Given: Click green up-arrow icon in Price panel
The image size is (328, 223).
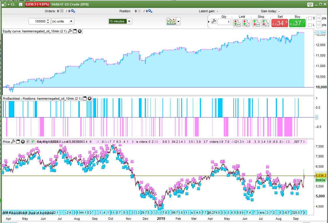Looking at the screenshot, I should pyautogui.click(x=33, y=142).
